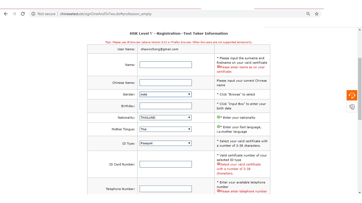Focus the Telephone Number input field
The width and height of the screenshot is (362, 203).
click(166, 189)
